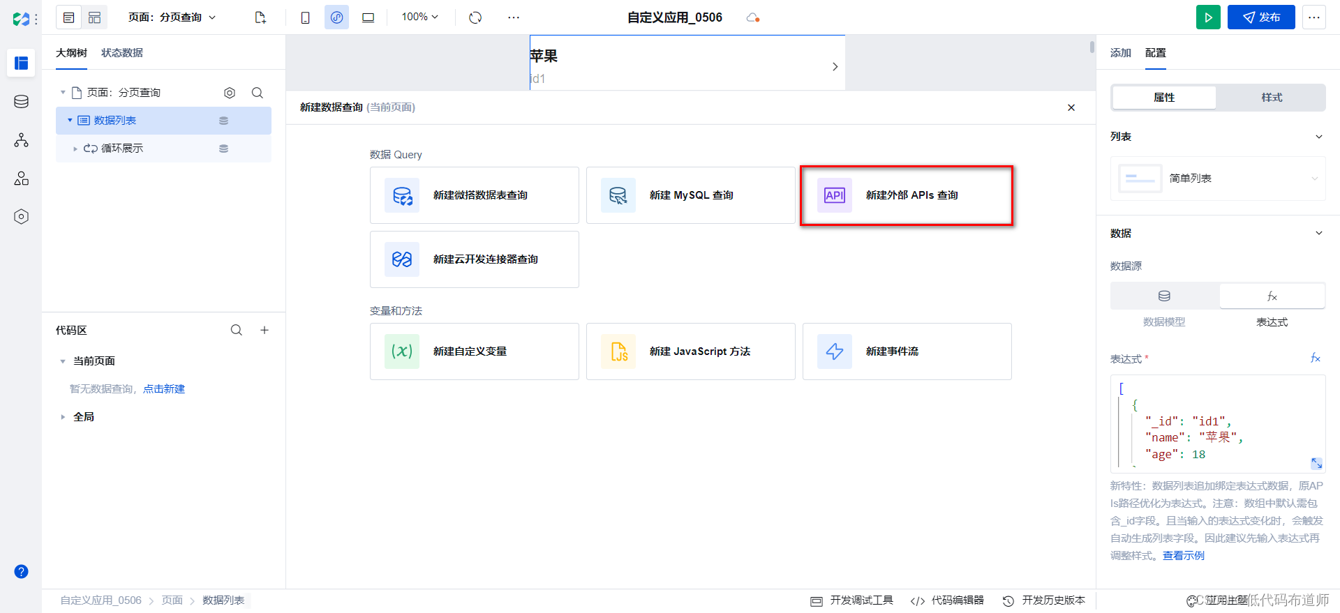1340x613 pixels.
Task: Click data binding icon on 循环展示 row
Action: coord(224,149)
